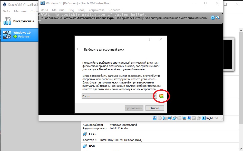Open the hard disk activity status icon
Screen dimensions: 243x151
[155, 118]
